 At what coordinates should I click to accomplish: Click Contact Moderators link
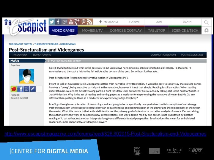click(163, 55)
